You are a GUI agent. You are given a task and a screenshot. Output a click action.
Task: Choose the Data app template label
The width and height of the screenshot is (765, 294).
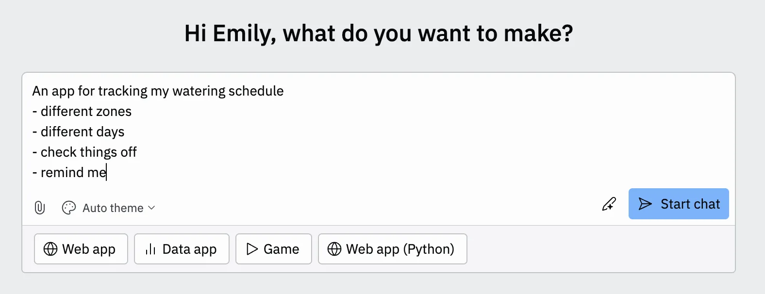point(189,249)
